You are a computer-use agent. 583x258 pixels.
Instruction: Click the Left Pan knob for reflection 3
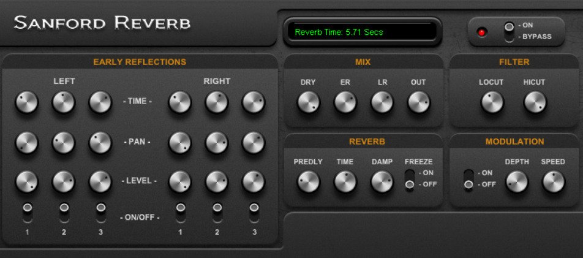pos(100,143)
